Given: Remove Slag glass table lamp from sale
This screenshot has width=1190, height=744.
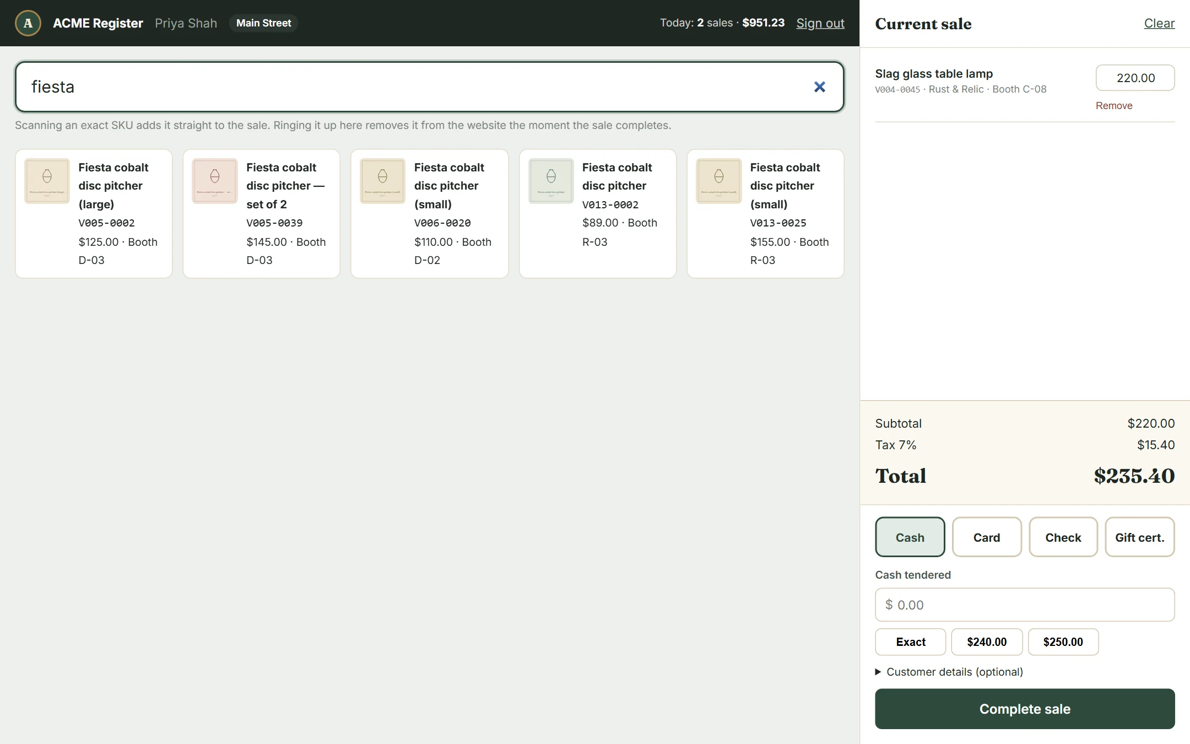Looking at the screenshot, I should [1113, 105].
